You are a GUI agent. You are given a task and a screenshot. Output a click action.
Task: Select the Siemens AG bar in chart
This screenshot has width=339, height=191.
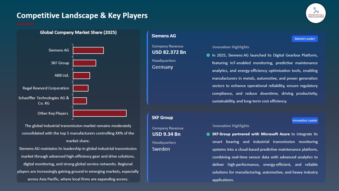pyautogui.click(x=88, y=50)
